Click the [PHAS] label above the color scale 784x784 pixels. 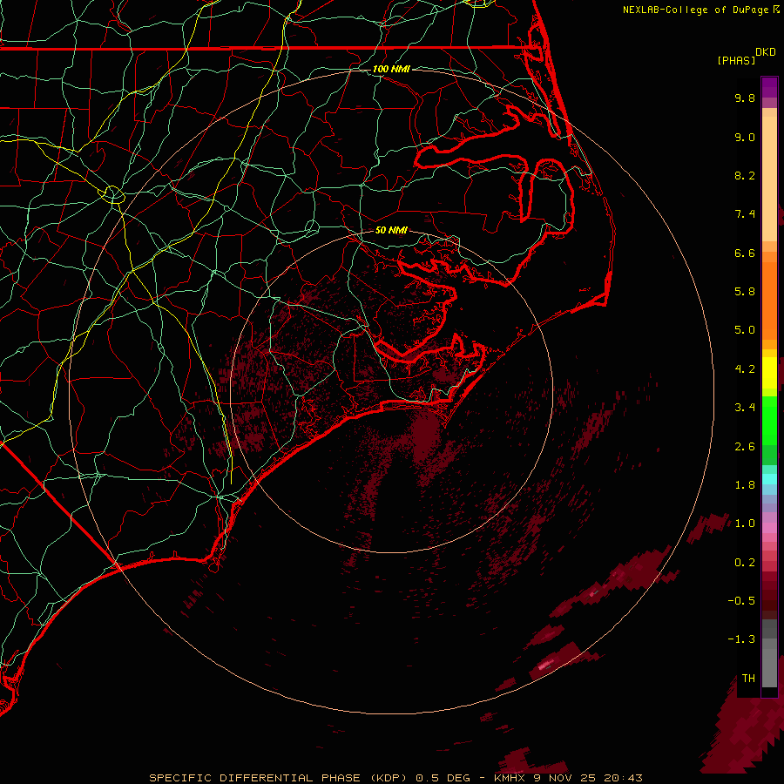(736, 60)
